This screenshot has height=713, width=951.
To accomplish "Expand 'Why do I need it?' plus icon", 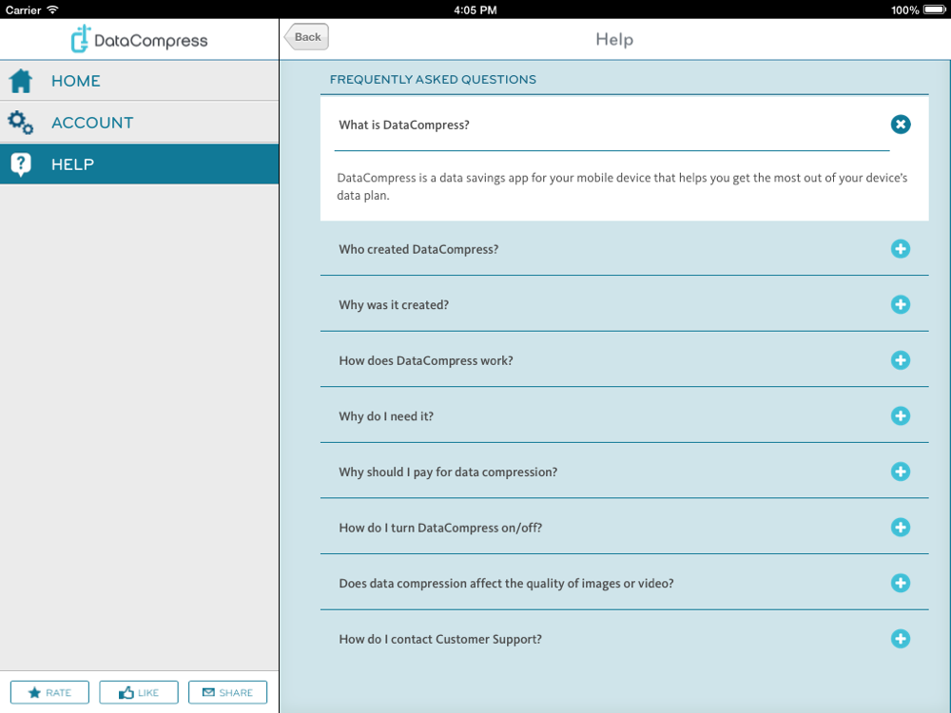I will point(901,416).
